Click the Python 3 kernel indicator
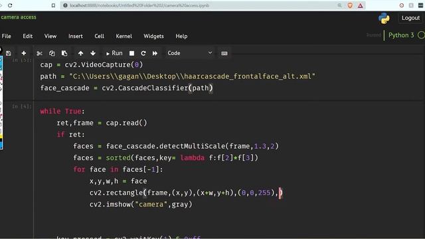 [x=401, y=35]
